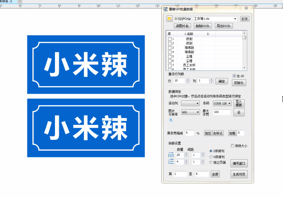This screenshot has width=283, height=197.
Task: Click the 导入模版 button
Action: coord(239,103)
